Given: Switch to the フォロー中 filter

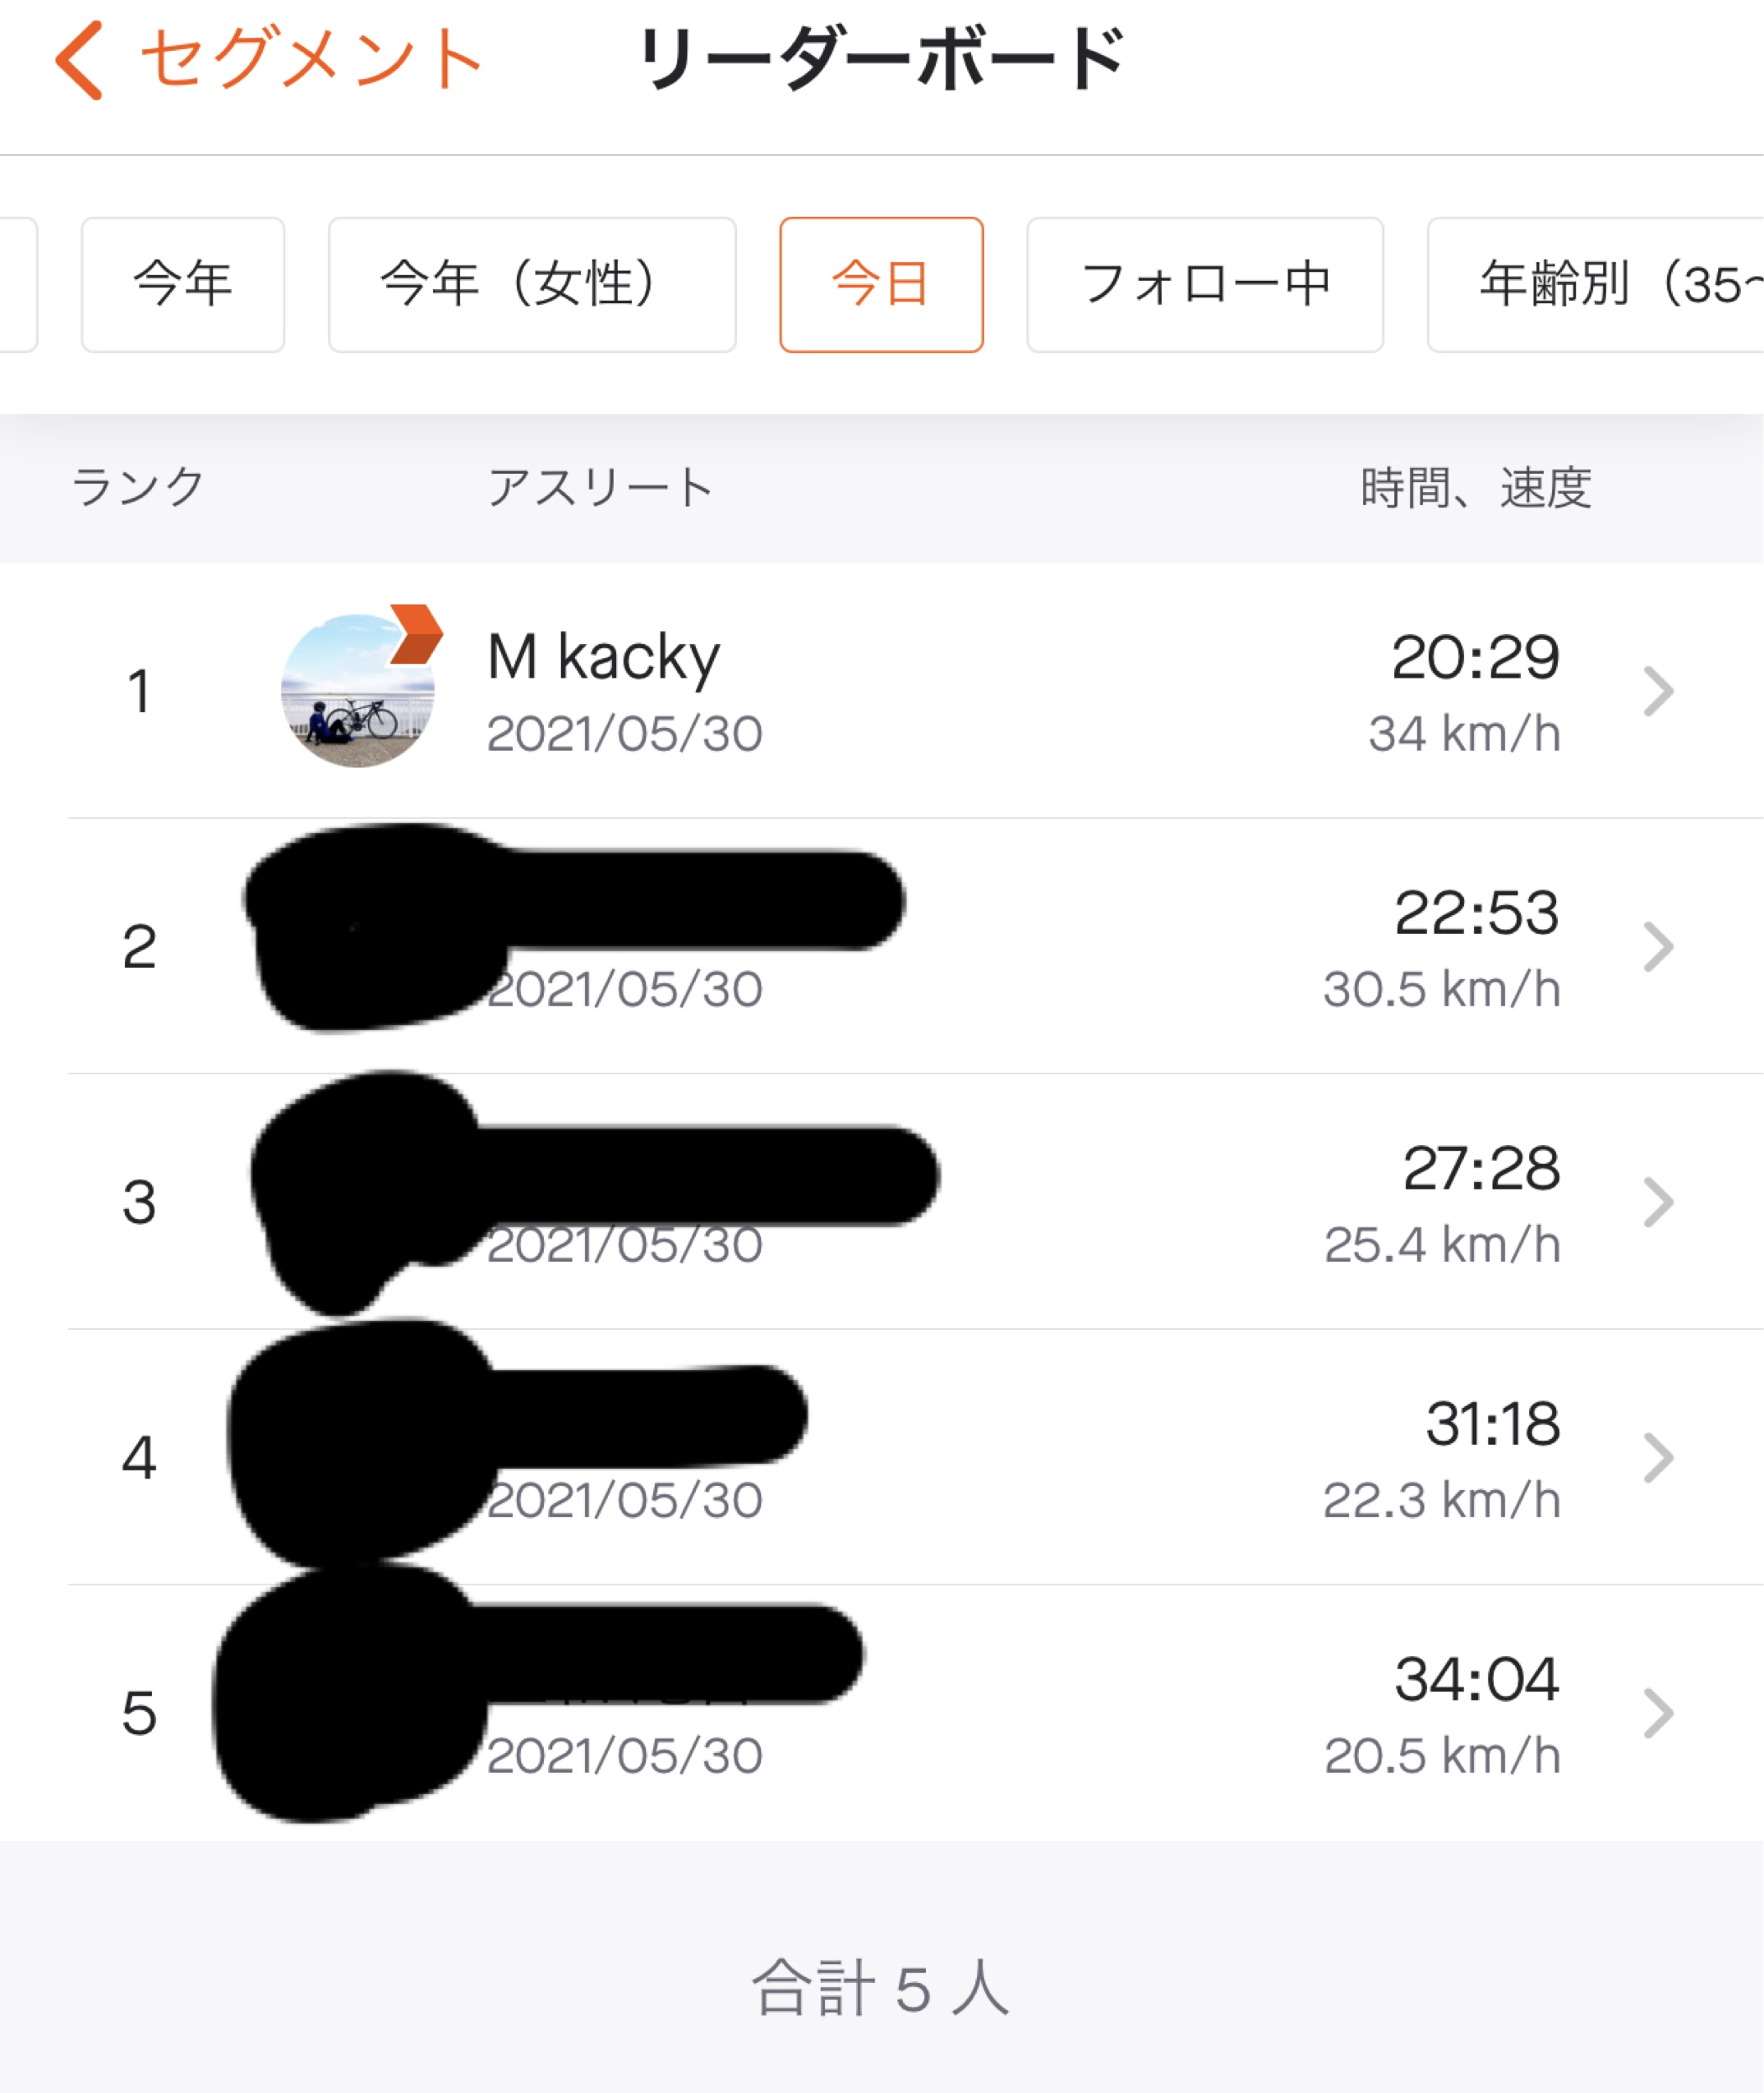Looking at the screenshot, I should (1205, 285).
